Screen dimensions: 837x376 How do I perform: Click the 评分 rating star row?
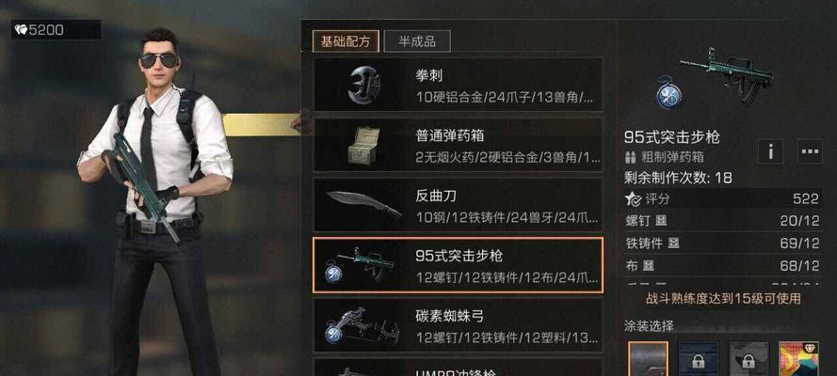click(722, 198)
